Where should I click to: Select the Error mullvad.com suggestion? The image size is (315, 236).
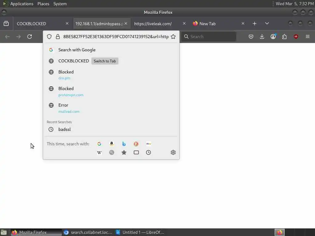tap(111, 108)
